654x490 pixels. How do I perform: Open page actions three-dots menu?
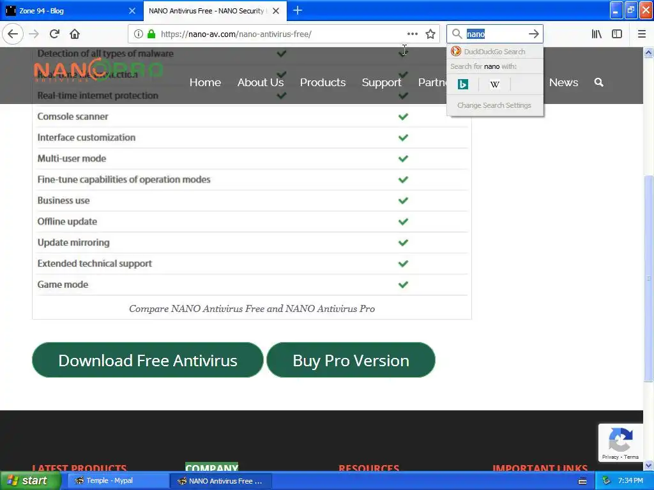tap(412, 34)
